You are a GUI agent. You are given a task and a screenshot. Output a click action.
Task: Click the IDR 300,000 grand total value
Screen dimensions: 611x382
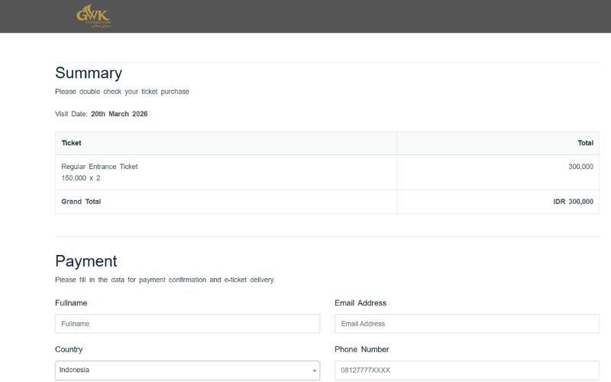click(x=573, y=202)
